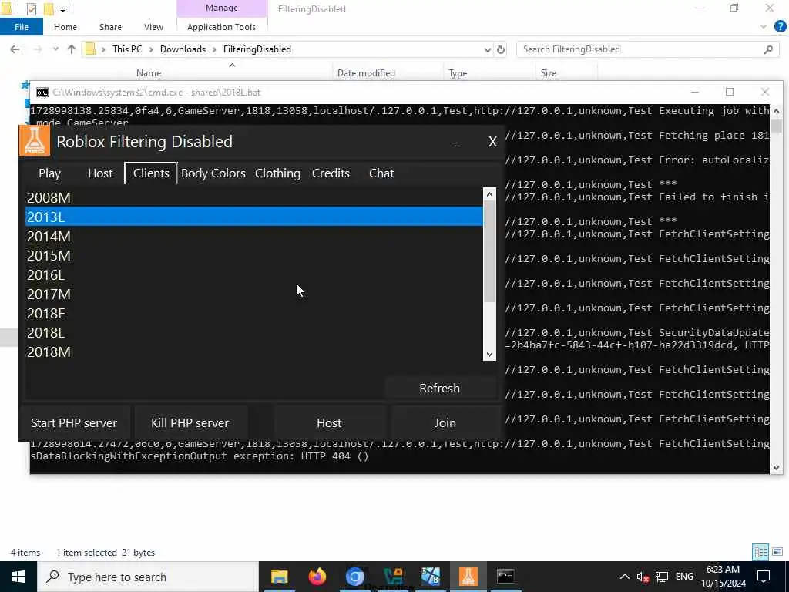Screen dimensions: 789x592
Task: Close the Roblox Filtering Disabled window
Action: click(x=492, y=142)
